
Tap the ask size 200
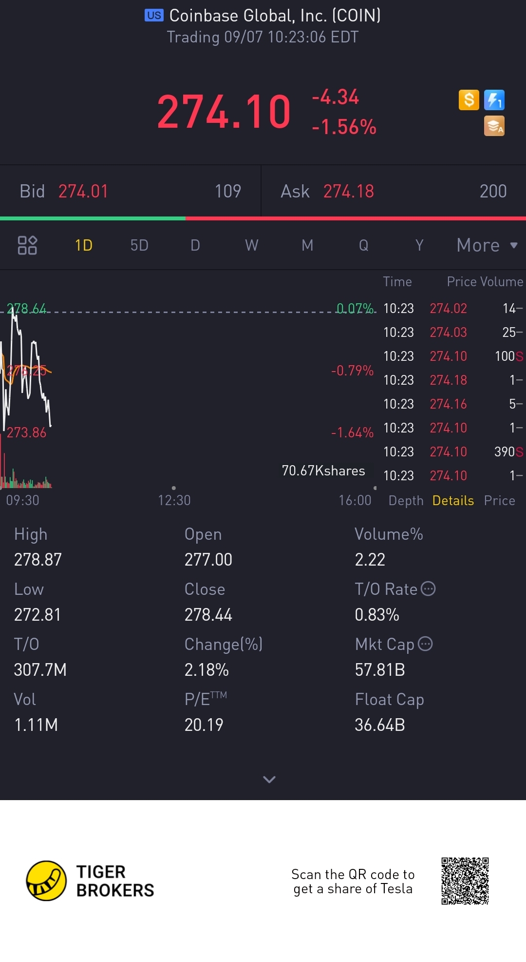tap(493, 191)
